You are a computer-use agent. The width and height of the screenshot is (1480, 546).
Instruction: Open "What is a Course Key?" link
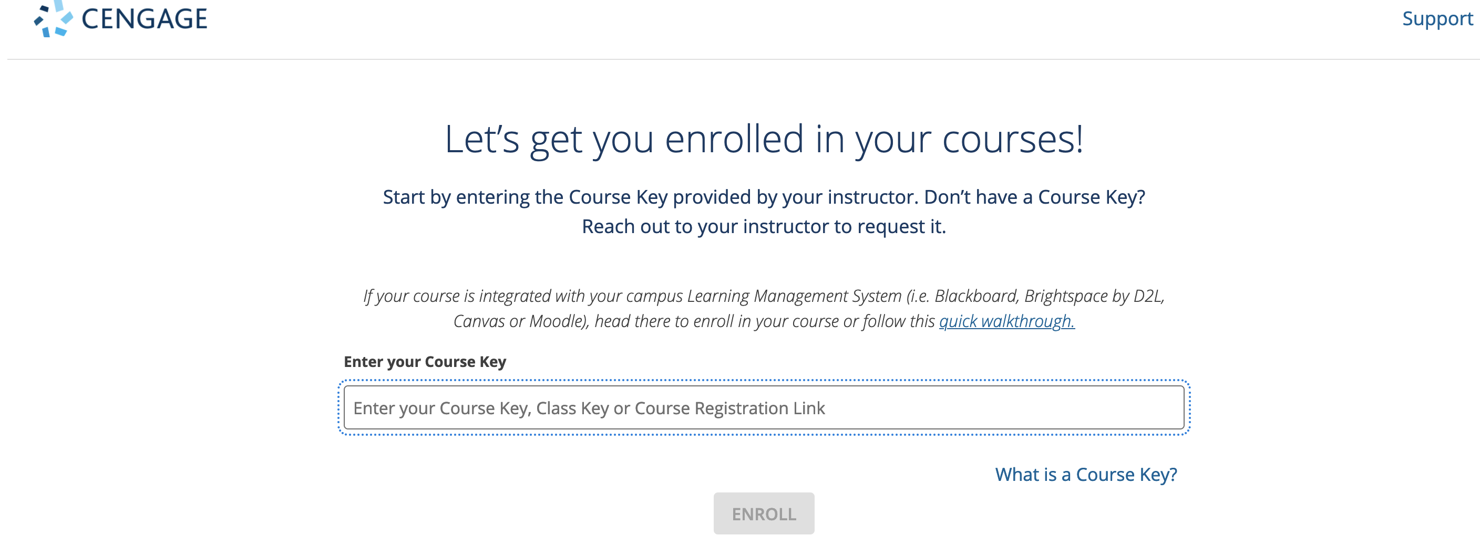[1086, 475]
